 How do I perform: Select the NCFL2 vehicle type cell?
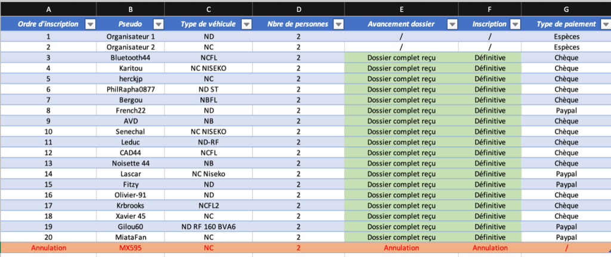pyautogui.click(x=208, y=206)
